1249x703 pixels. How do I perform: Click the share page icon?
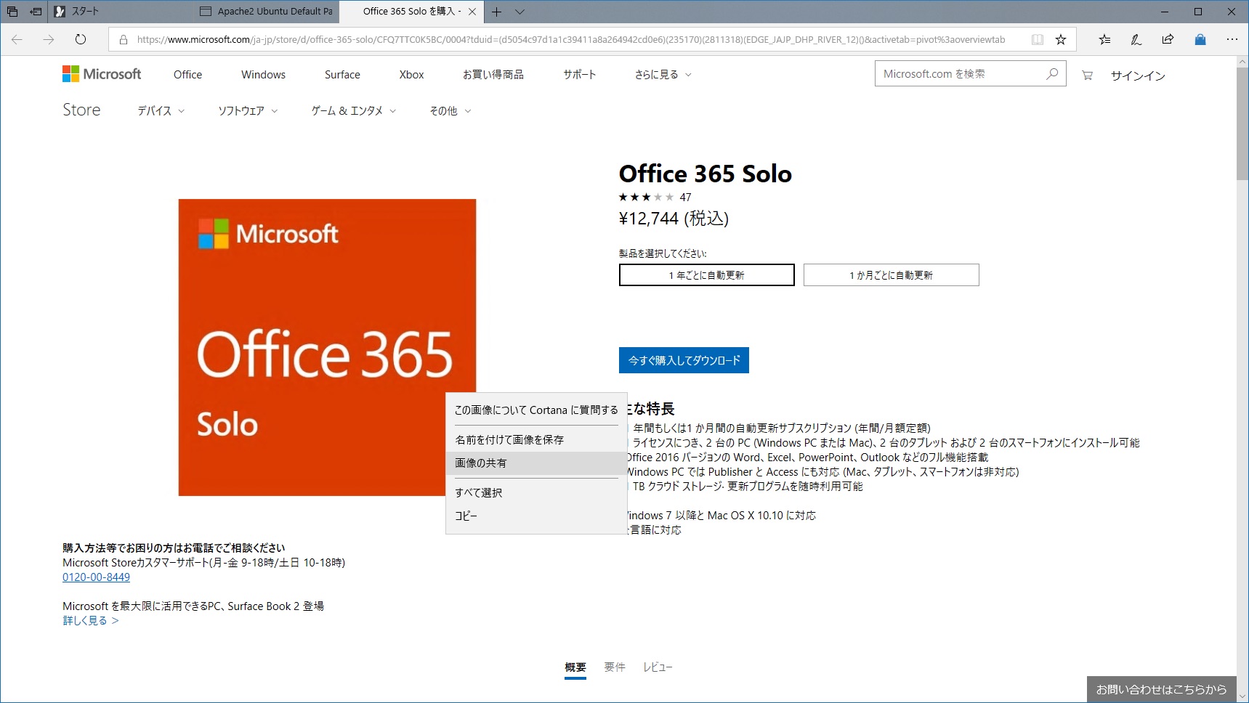1168,40
